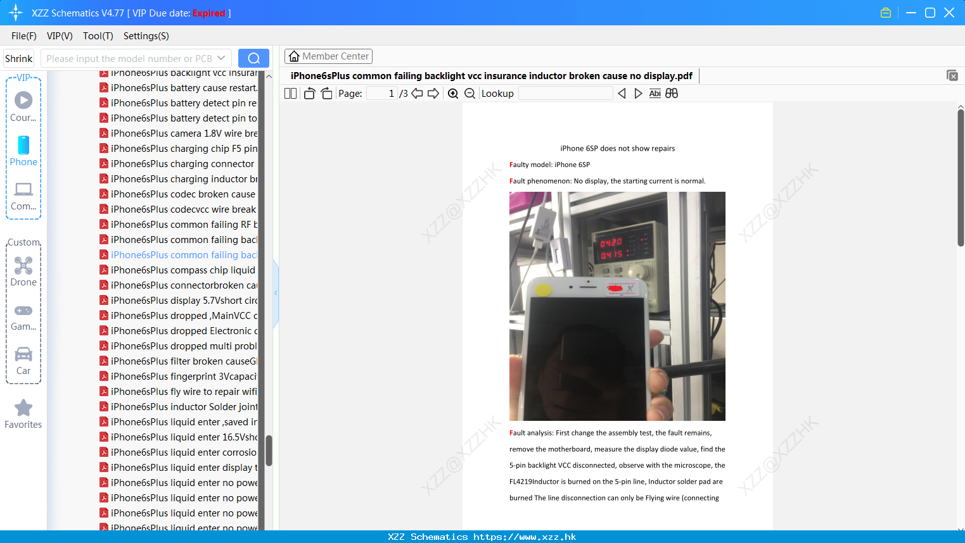Rotate the PDF page clockwise

326,94
